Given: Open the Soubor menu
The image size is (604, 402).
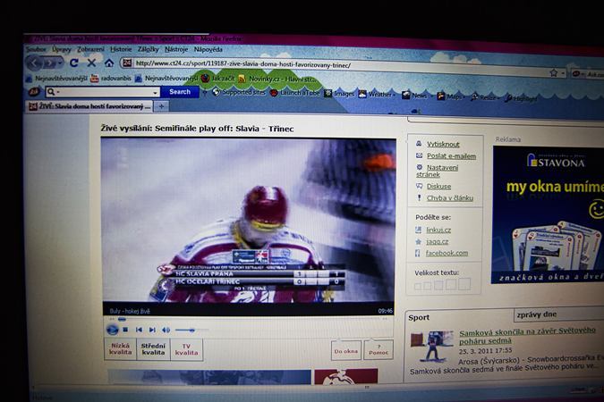Looking at the screenshot, I should click(36, 49).
